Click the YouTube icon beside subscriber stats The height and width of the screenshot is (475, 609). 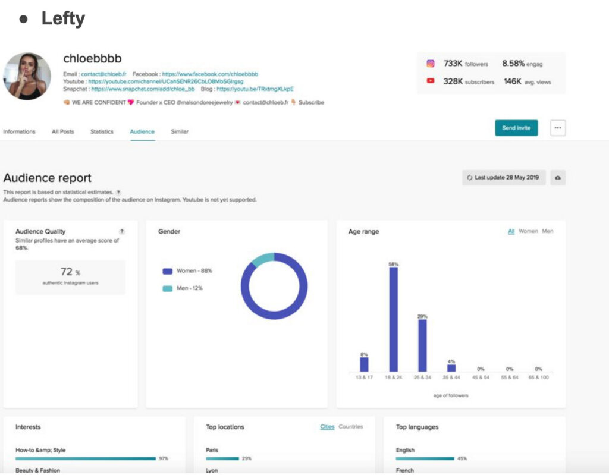(x=431, y=82)
